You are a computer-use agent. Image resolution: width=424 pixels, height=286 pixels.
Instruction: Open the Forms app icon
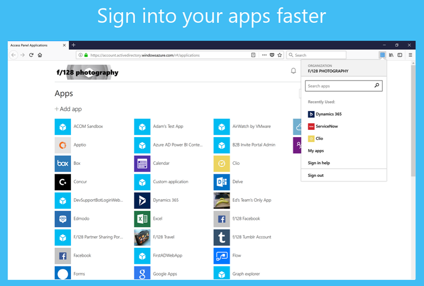63,273
